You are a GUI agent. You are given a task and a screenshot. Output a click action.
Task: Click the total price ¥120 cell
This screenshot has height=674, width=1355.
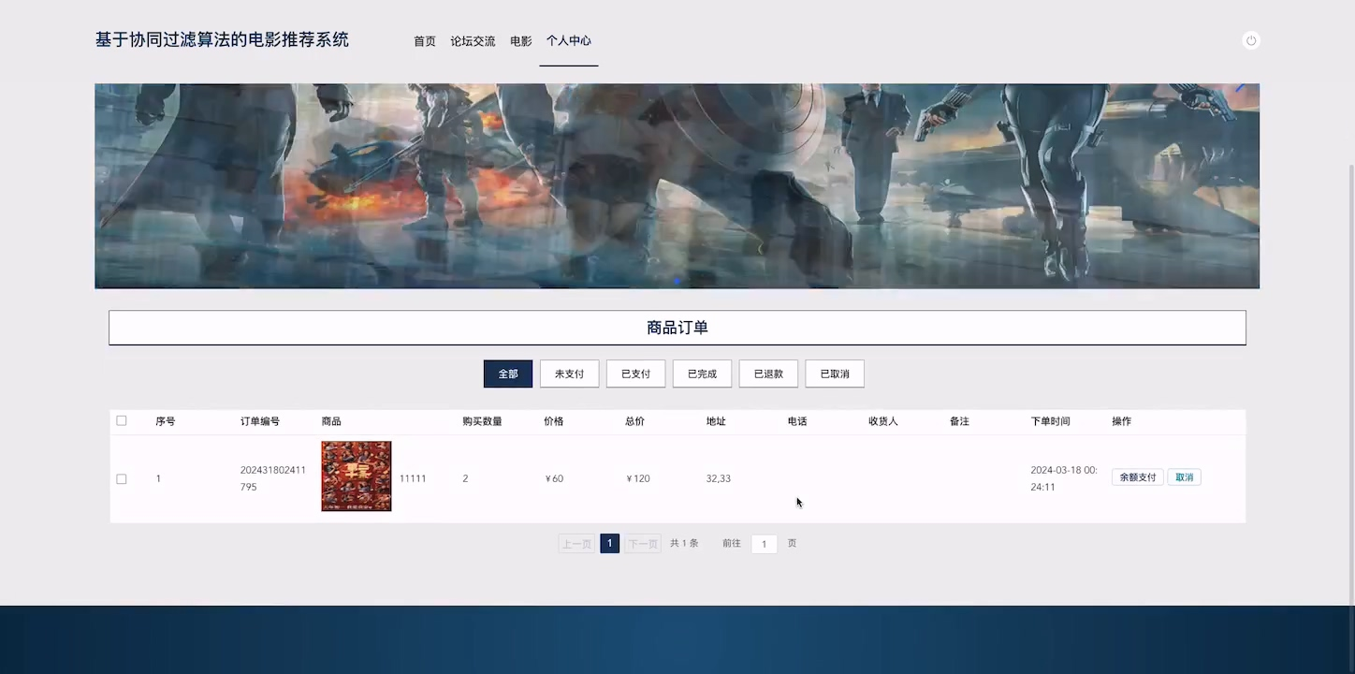tap(638, 478)
